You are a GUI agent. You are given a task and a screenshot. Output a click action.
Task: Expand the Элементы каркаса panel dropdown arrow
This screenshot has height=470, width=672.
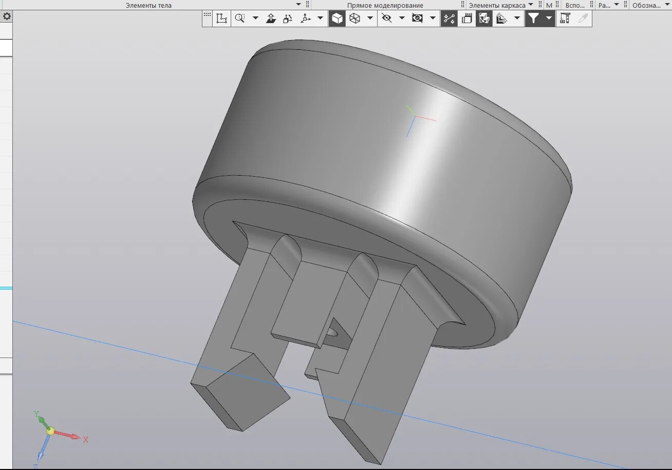pyautogui.click(x=531, y=5)
